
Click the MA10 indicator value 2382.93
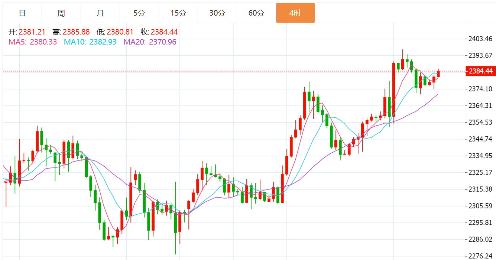point(103,42)
